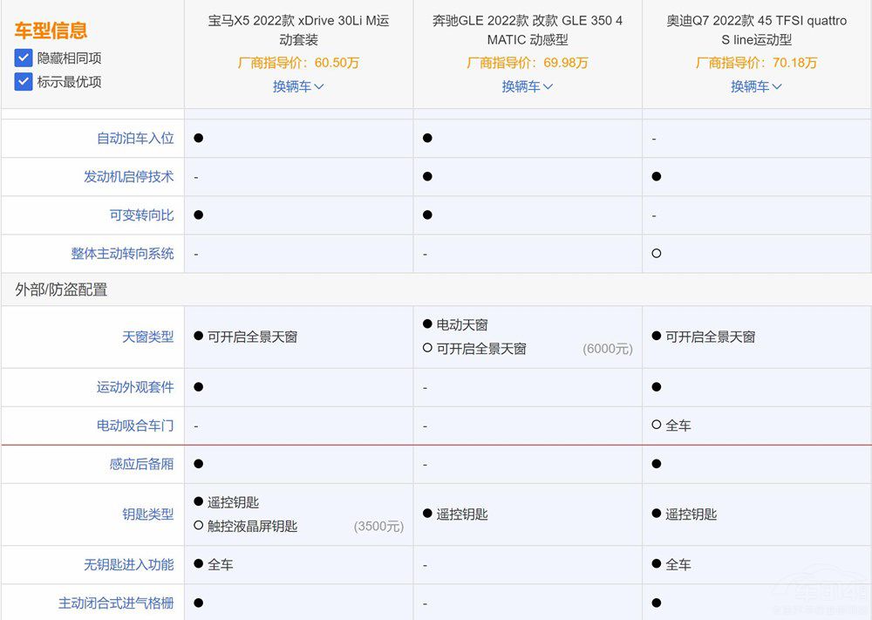Image resolution: width=872 pixels, height=620 pixels.
Task: Open the 换辆车 dropdown under the Audi Q7
Action: point(756,87)
